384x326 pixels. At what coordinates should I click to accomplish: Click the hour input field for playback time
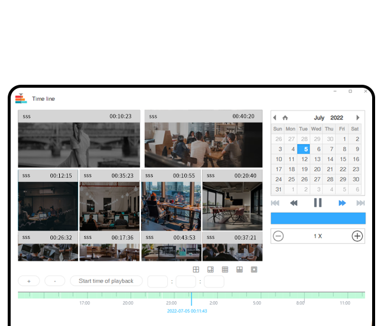point(158,282)
